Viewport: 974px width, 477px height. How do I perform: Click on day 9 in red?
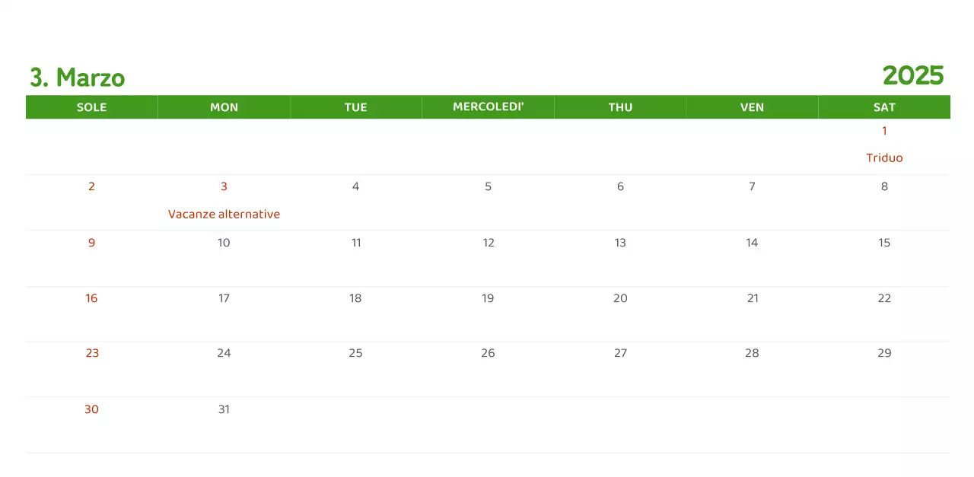tap(91, 243)
